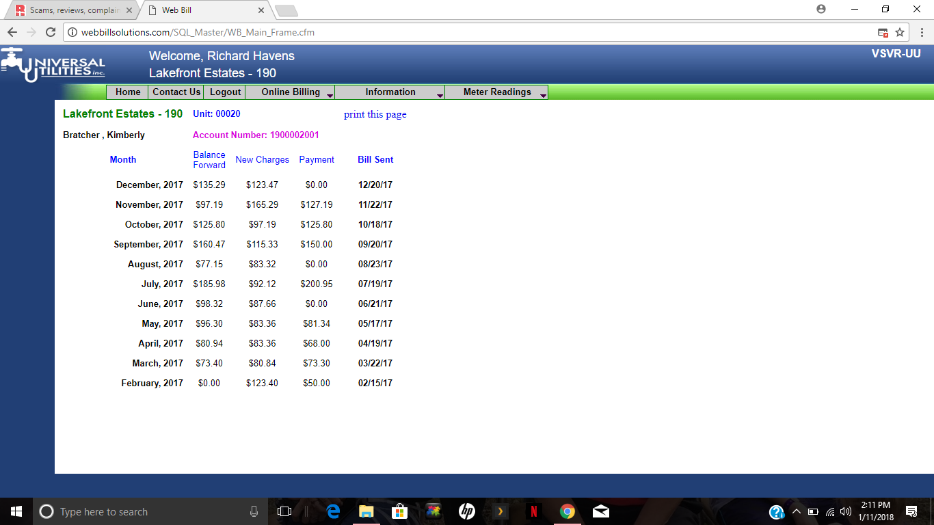Show hidden system tray icons

pyautogui.click(x=796, y=511)
